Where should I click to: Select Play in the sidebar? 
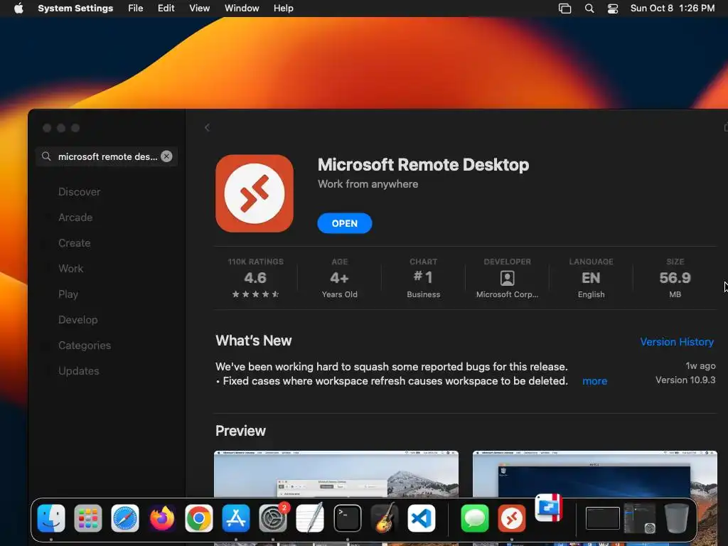click(68, 294)
